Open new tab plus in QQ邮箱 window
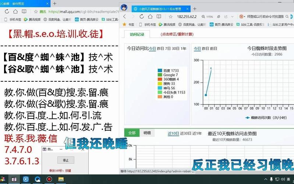The height and width of the screenshot is (184, 294). point(54,3)
